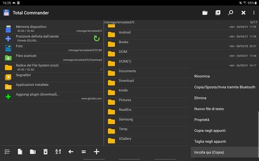Open Radice del File System (root)
259x161 pixels.
click(x=52, y=68)
